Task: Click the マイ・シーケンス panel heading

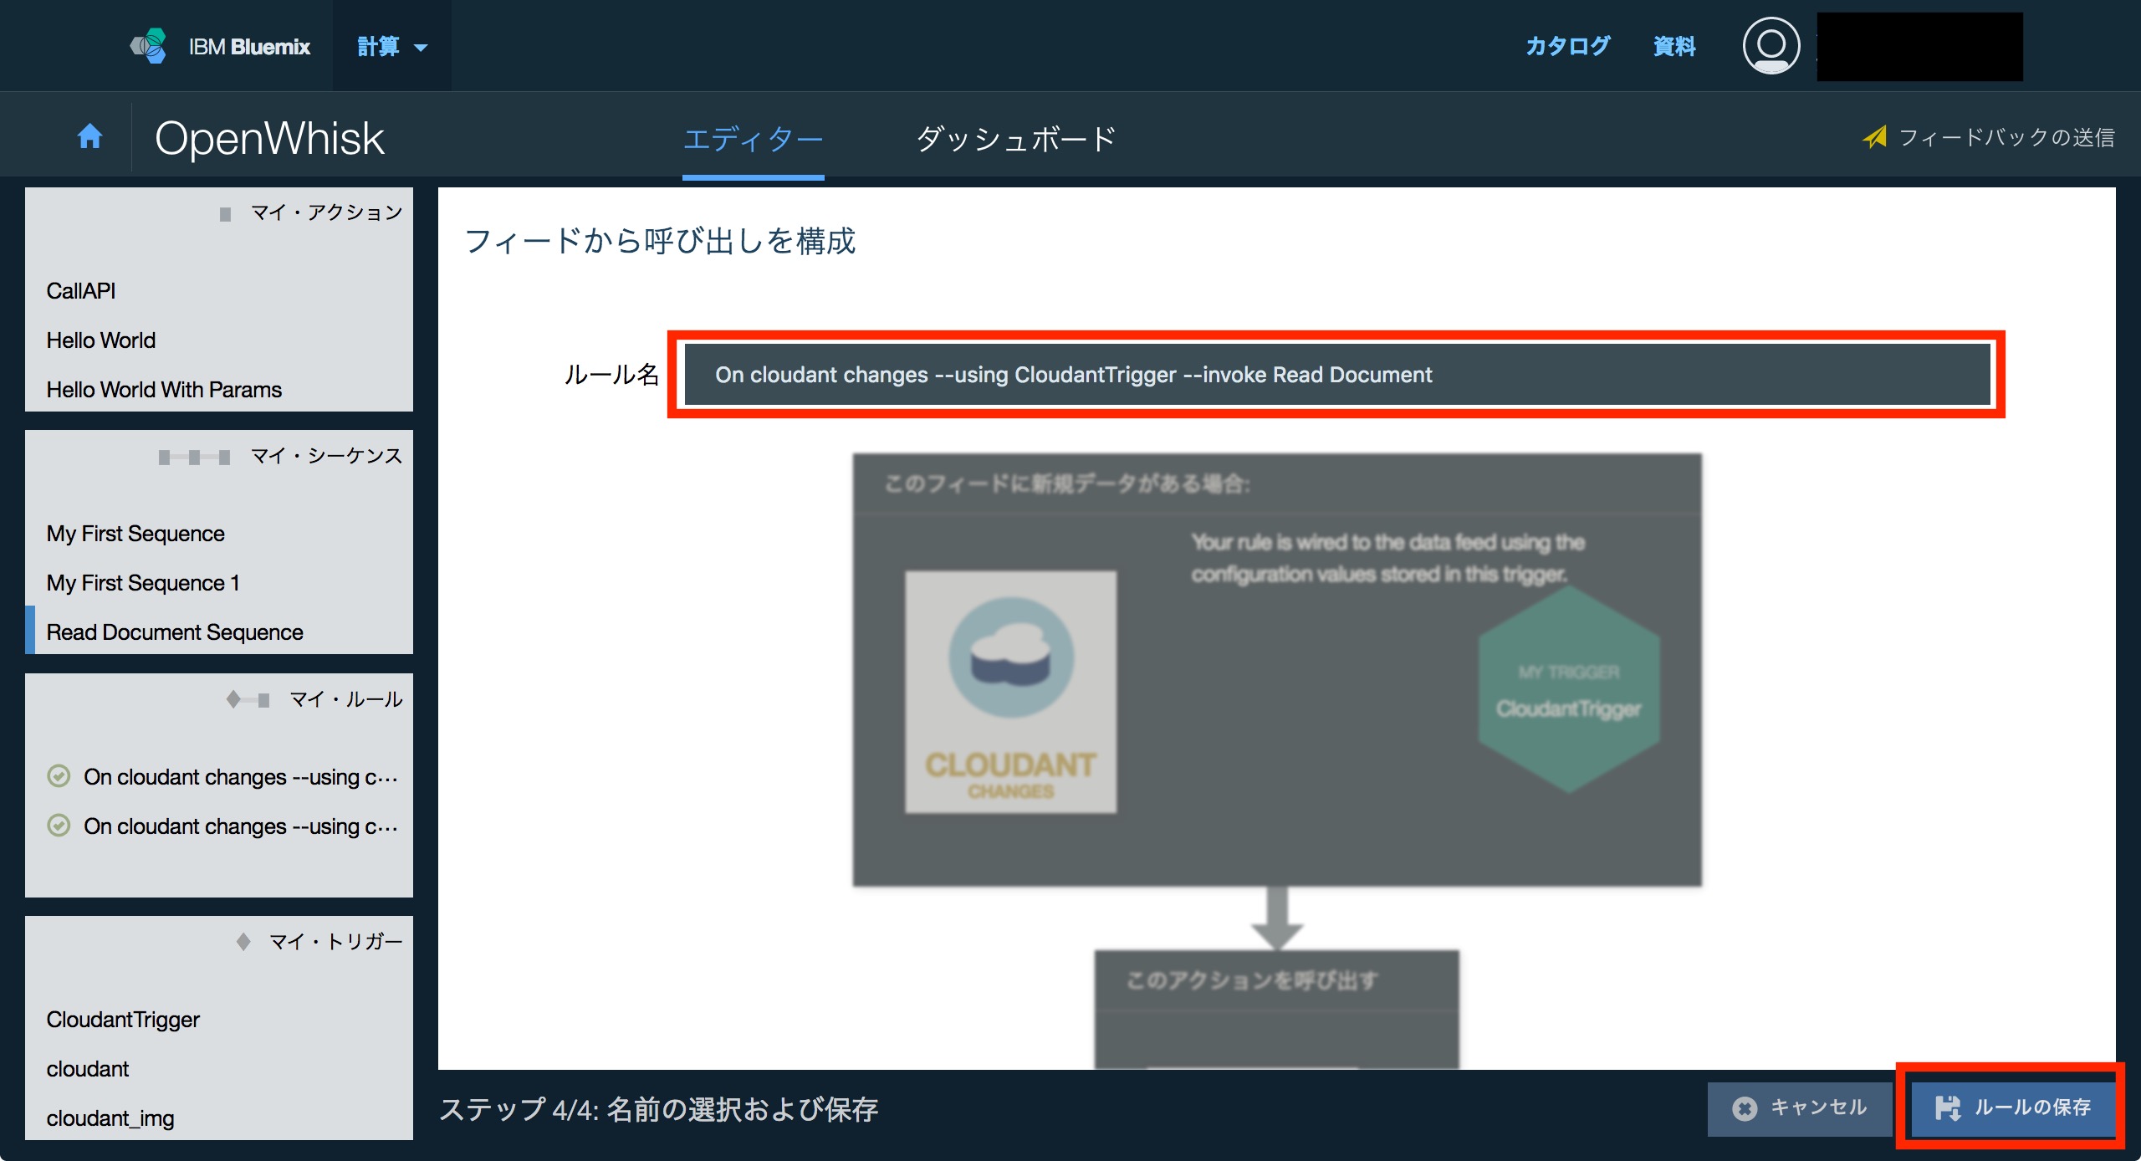Action: pyautogui.click(x=326, y=456)
